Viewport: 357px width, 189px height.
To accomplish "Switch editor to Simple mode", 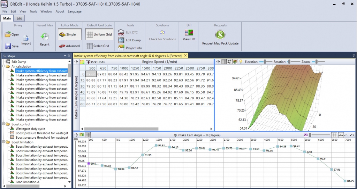I will (69, 34).
